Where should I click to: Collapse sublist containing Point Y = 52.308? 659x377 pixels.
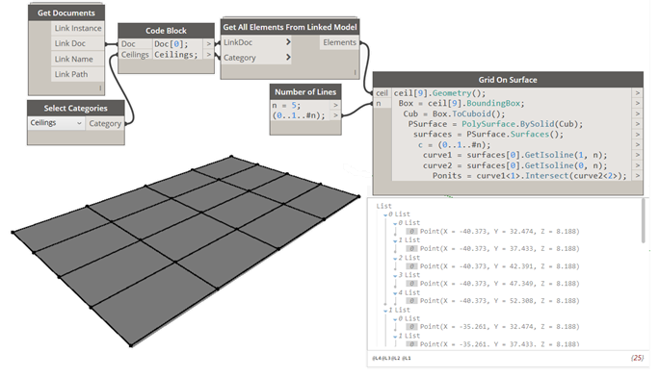pyautogui.click(x=395, y=293)
